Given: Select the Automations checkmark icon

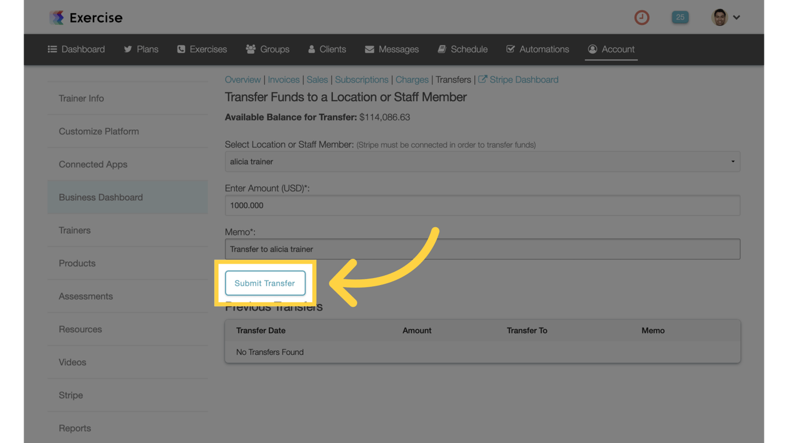Looking at the screenshot, I should coord(510,49).
